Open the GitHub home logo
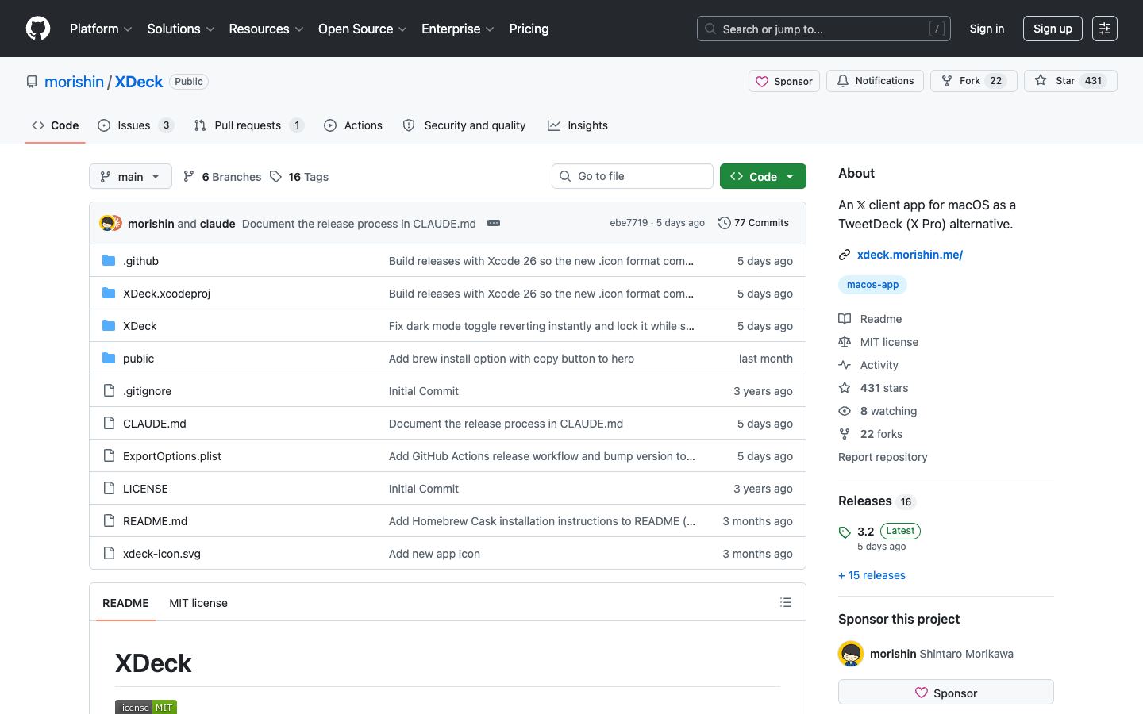Image resolution: width=1143 pixels, height=714 pixels. pos(38,29)
